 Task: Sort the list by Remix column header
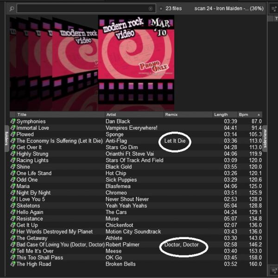[188, 114]
